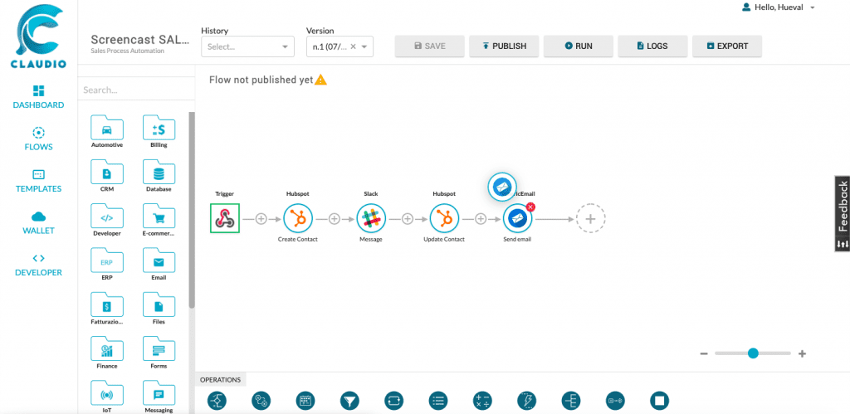Screen dimensions: 850x414
Task: Zoom out with the minus button
Action: pos(704,354)
